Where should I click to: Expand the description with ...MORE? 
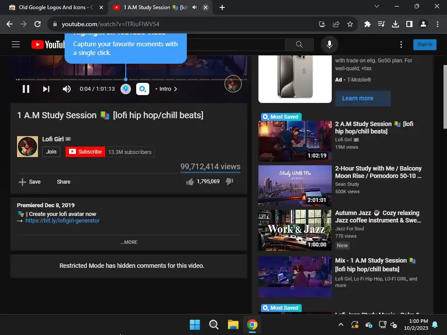pyautogui.click(x=129, y=242)
